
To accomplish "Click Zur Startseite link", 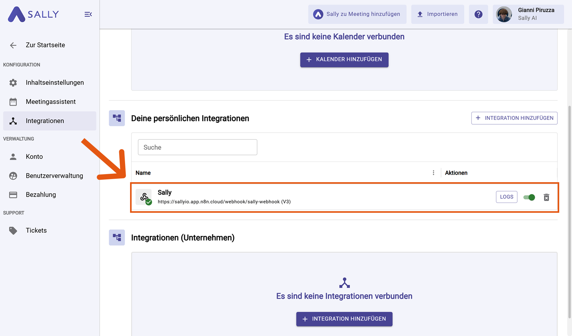I will click(46, 45).
